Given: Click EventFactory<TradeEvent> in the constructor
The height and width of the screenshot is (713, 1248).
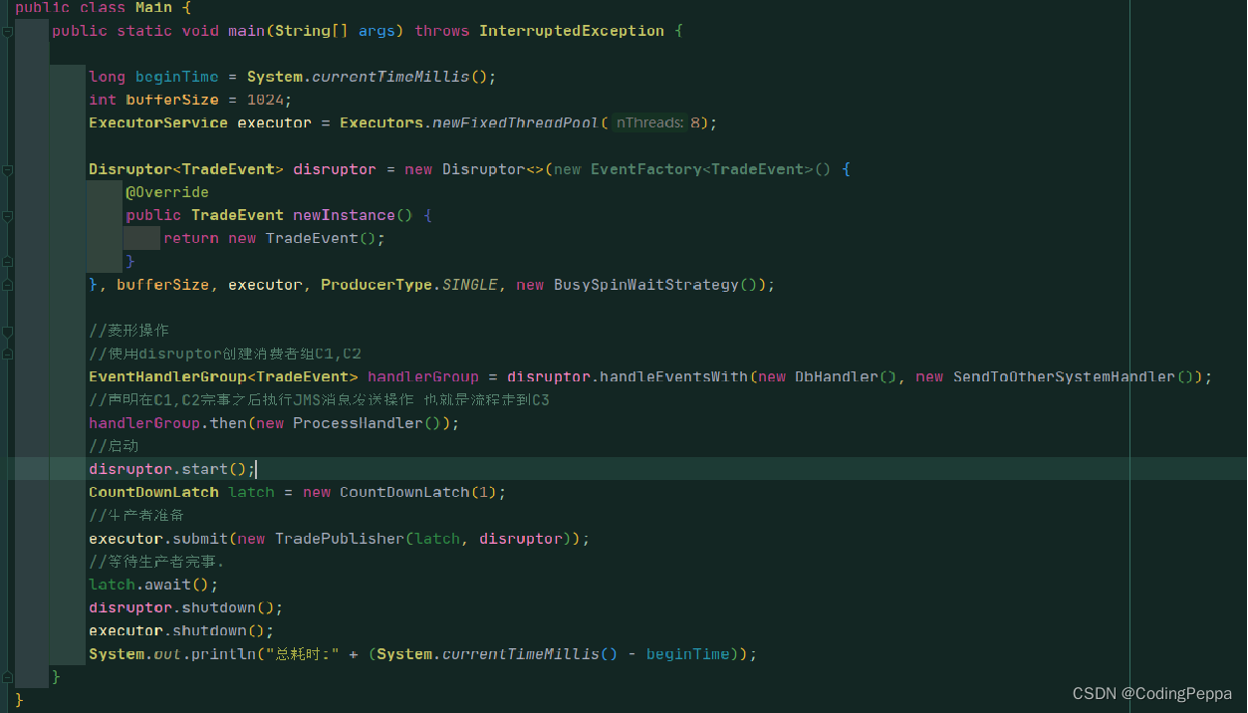Looking at the screenshot, I should coord(702,169).
